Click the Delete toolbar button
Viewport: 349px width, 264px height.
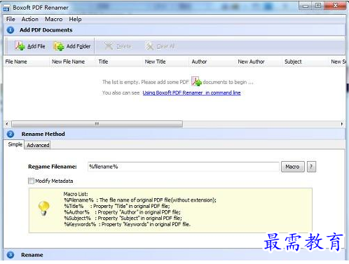pos(118,46)
